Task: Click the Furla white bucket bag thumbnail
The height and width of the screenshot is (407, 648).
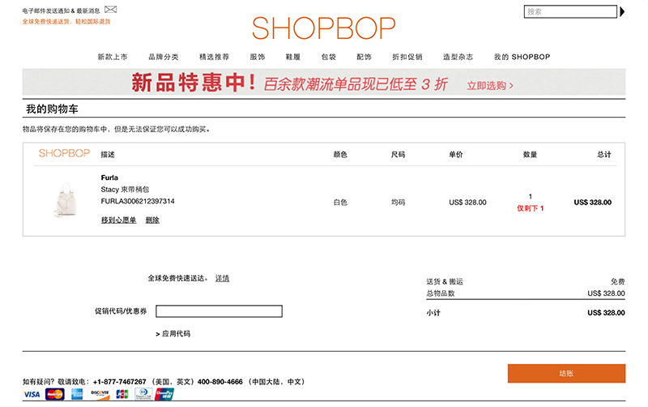Action: click(x=66, y=199)
